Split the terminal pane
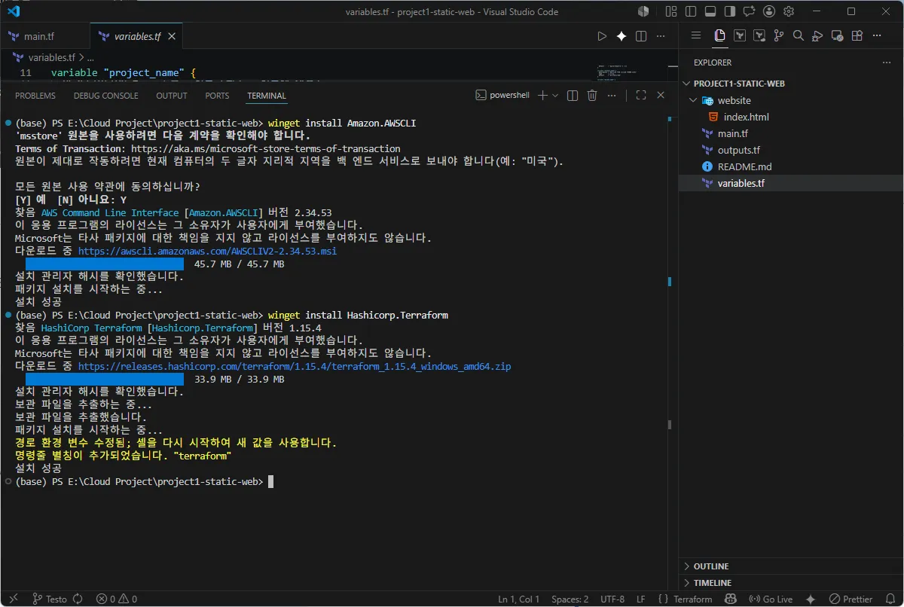 pyautogui.click(x=573, y=96)
